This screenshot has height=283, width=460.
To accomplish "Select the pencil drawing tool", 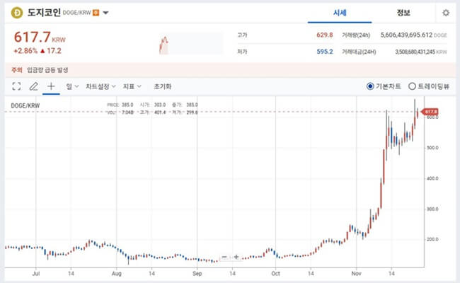I will tap(34, 86).
